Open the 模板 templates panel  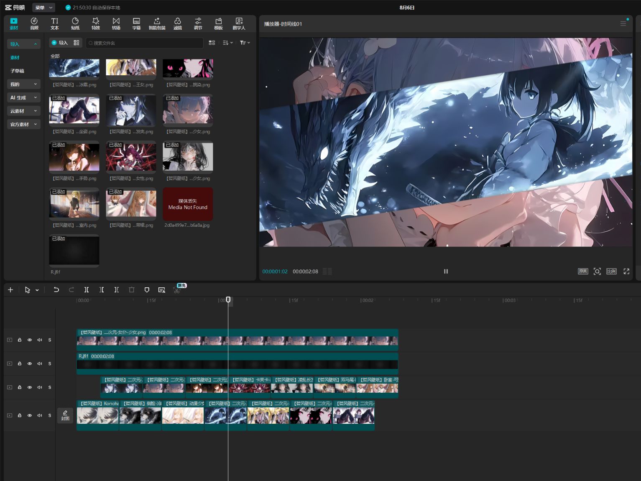218,23
